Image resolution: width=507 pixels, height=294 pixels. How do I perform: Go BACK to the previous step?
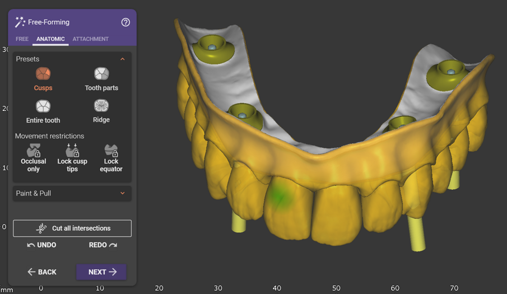tap(42, 272)
